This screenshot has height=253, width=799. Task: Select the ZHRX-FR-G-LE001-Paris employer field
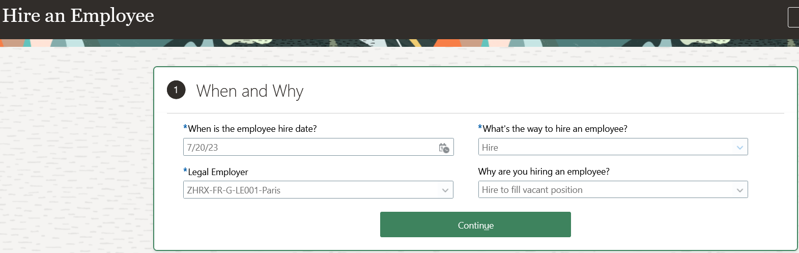318,190
